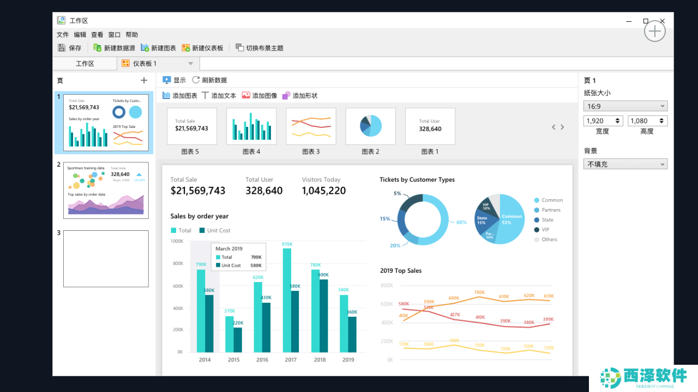Click the 保存 button label
The height and width of the screenshot is (392, 698).
(x=75, y=48)
